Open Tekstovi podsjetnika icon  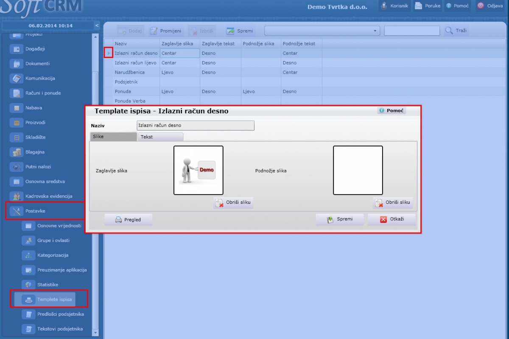pos(29,329)
